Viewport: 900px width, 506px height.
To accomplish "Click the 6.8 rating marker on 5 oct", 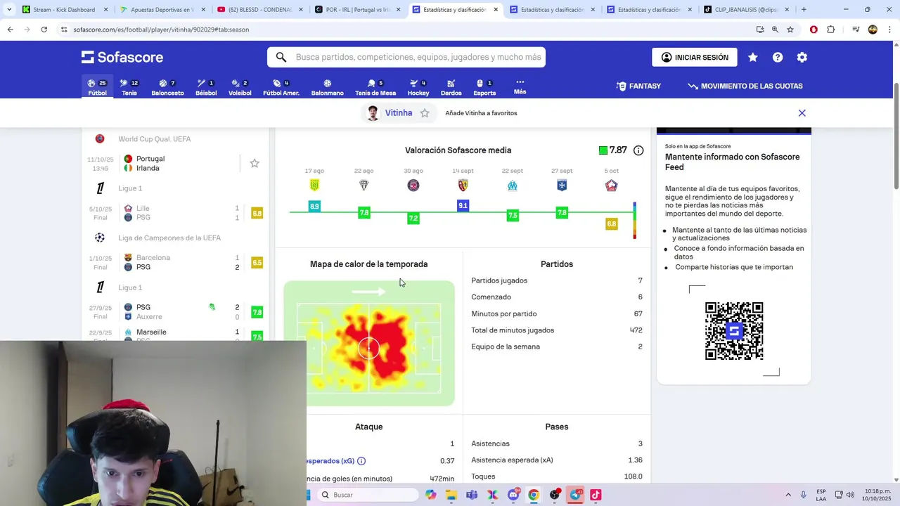I will [611, 223].
